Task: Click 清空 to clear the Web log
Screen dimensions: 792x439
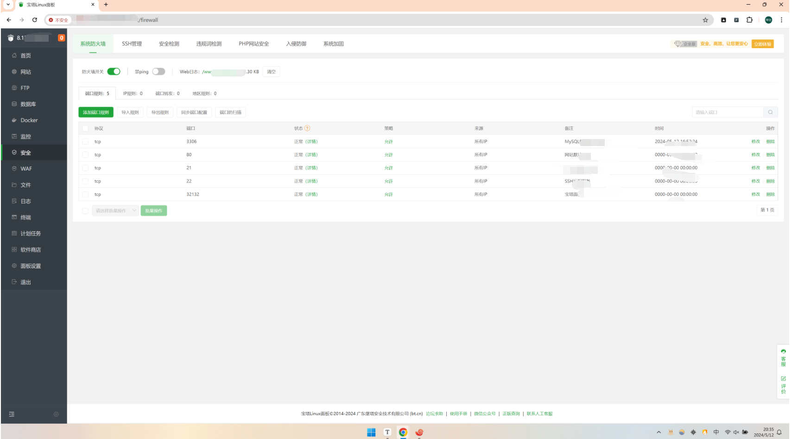Action: 271,72
